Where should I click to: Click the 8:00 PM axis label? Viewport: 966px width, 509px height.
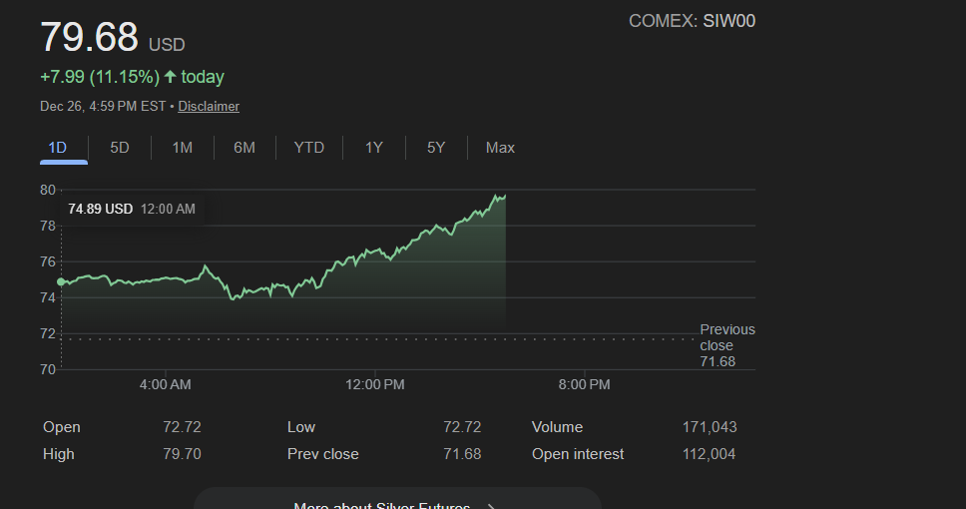pyautogui.click(x=585, y=384)
